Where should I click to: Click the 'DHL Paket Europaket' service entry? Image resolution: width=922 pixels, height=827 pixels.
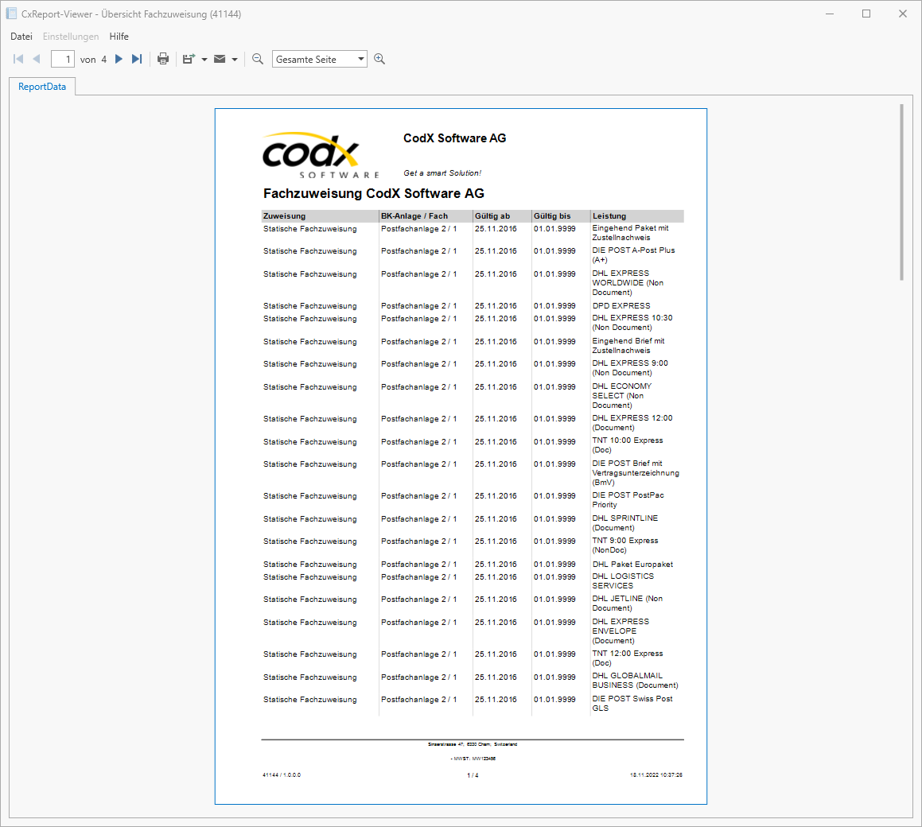tap(632, 565)
